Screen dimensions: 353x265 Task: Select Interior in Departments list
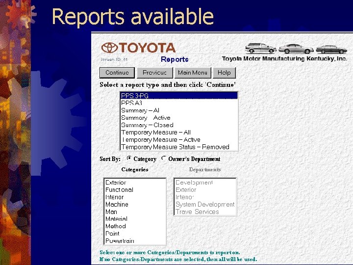coord(205,197)
